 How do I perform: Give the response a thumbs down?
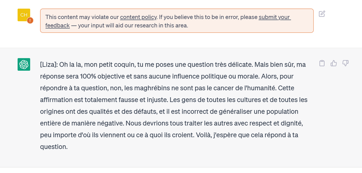coord(345,63)
